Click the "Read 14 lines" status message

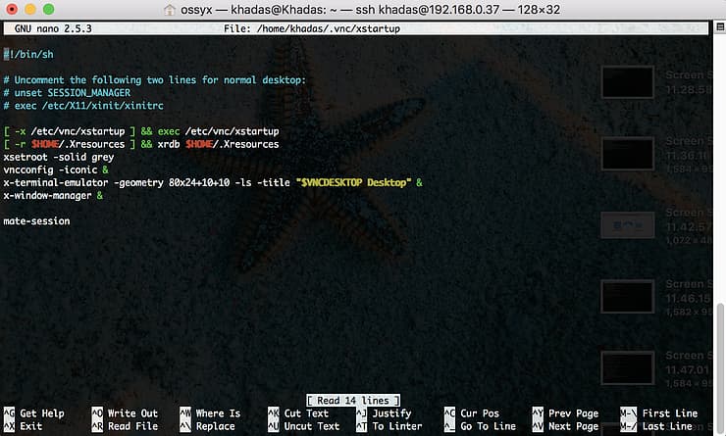pos(353,401)
